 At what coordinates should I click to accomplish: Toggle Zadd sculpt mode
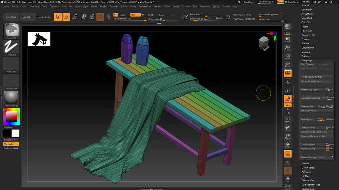150,15
